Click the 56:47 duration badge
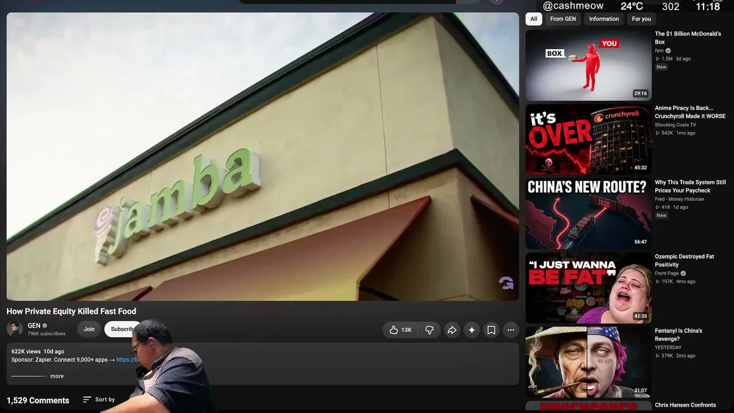Viewport: 734px width, 413px height. click(x=641, y=242)
